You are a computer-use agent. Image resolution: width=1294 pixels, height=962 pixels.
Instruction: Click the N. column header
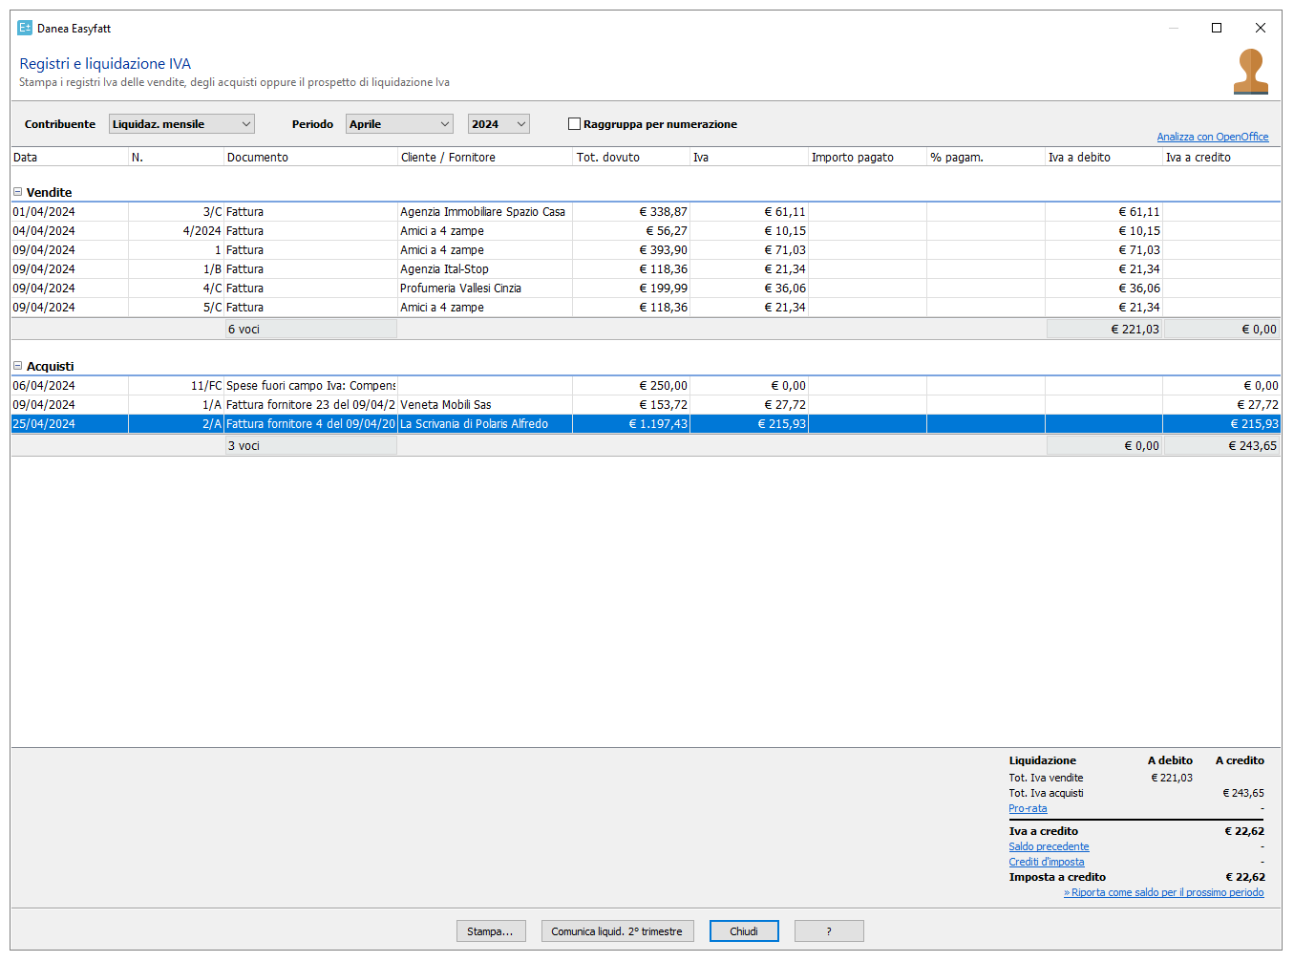point(176,158)
